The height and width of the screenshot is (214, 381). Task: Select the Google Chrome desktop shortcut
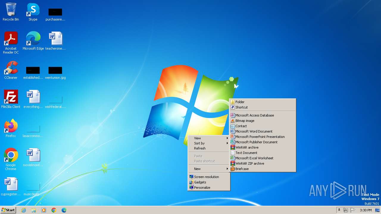pyautogui.click(x=11, y=159)
